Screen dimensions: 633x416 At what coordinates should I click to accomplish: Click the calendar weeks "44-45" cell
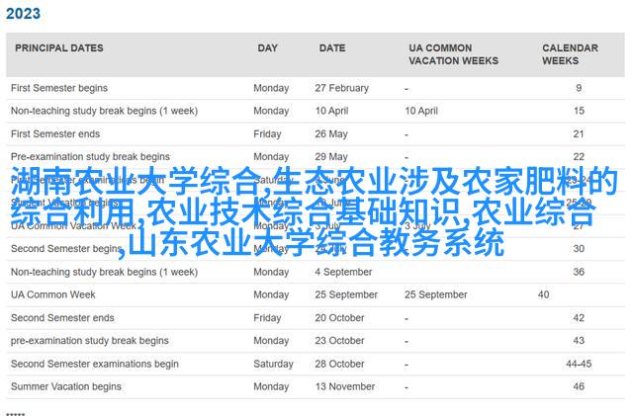[x=579, y=364]
